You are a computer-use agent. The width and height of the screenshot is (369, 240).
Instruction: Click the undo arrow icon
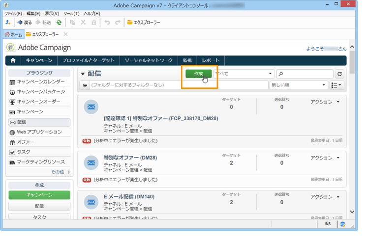click(x=107, y=22)
